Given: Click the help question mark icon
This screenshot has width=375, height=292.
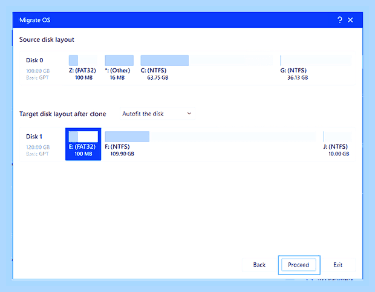Looking at the screenshot, I should 339,20.
